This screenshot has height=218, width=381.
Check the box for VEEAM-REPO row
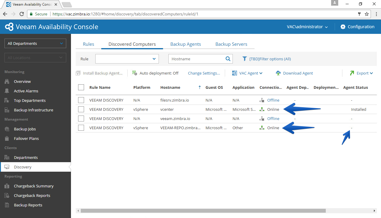[81, 128]
